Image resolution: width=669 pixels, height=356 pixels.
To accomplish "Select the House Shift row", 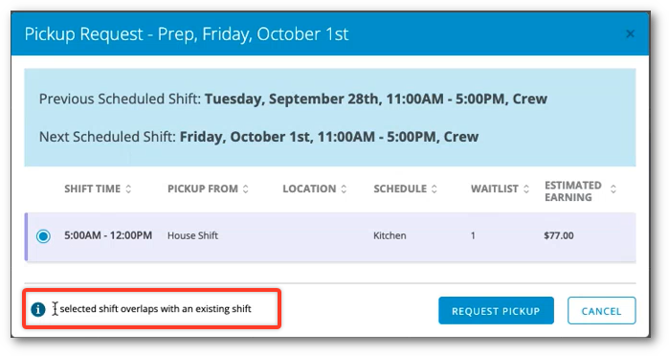I will 330,237.
